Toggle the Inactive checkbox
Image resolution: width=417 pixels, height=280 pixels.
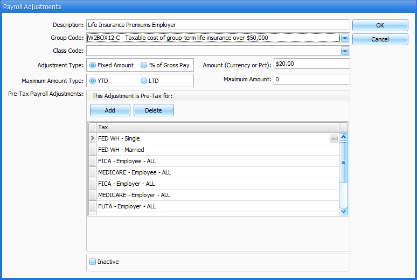[93, 262]
